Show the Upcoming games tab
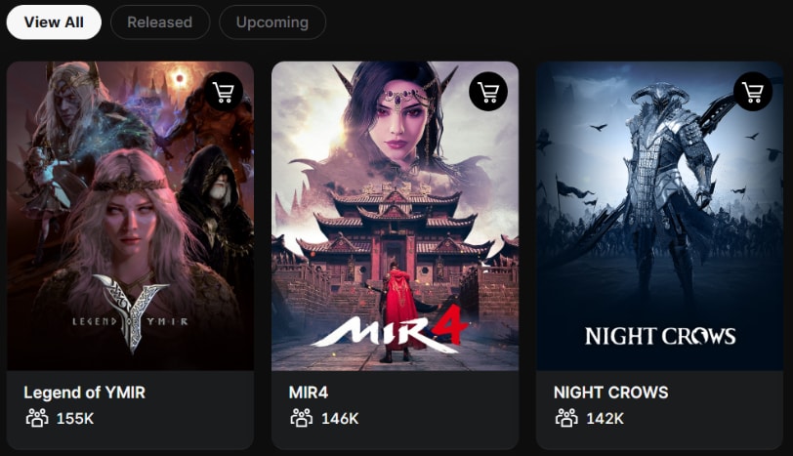793x456 pixels. click(x=272, y=22)
